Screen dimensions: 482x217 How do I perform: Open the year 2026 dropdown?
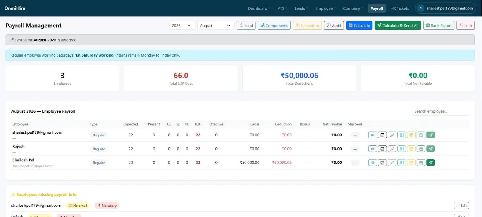(182, 26)
